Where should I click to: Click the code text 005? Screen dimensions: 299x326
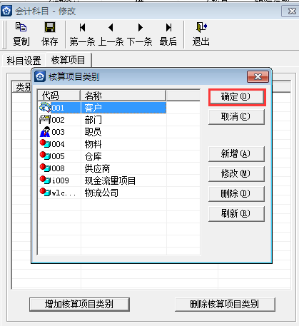[x=58, y=156]
